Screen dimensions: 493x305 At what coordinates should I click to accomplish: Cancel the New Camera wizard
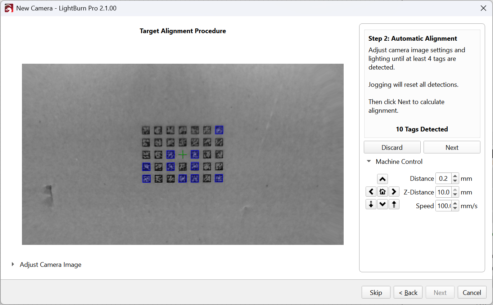click(472, 292)
